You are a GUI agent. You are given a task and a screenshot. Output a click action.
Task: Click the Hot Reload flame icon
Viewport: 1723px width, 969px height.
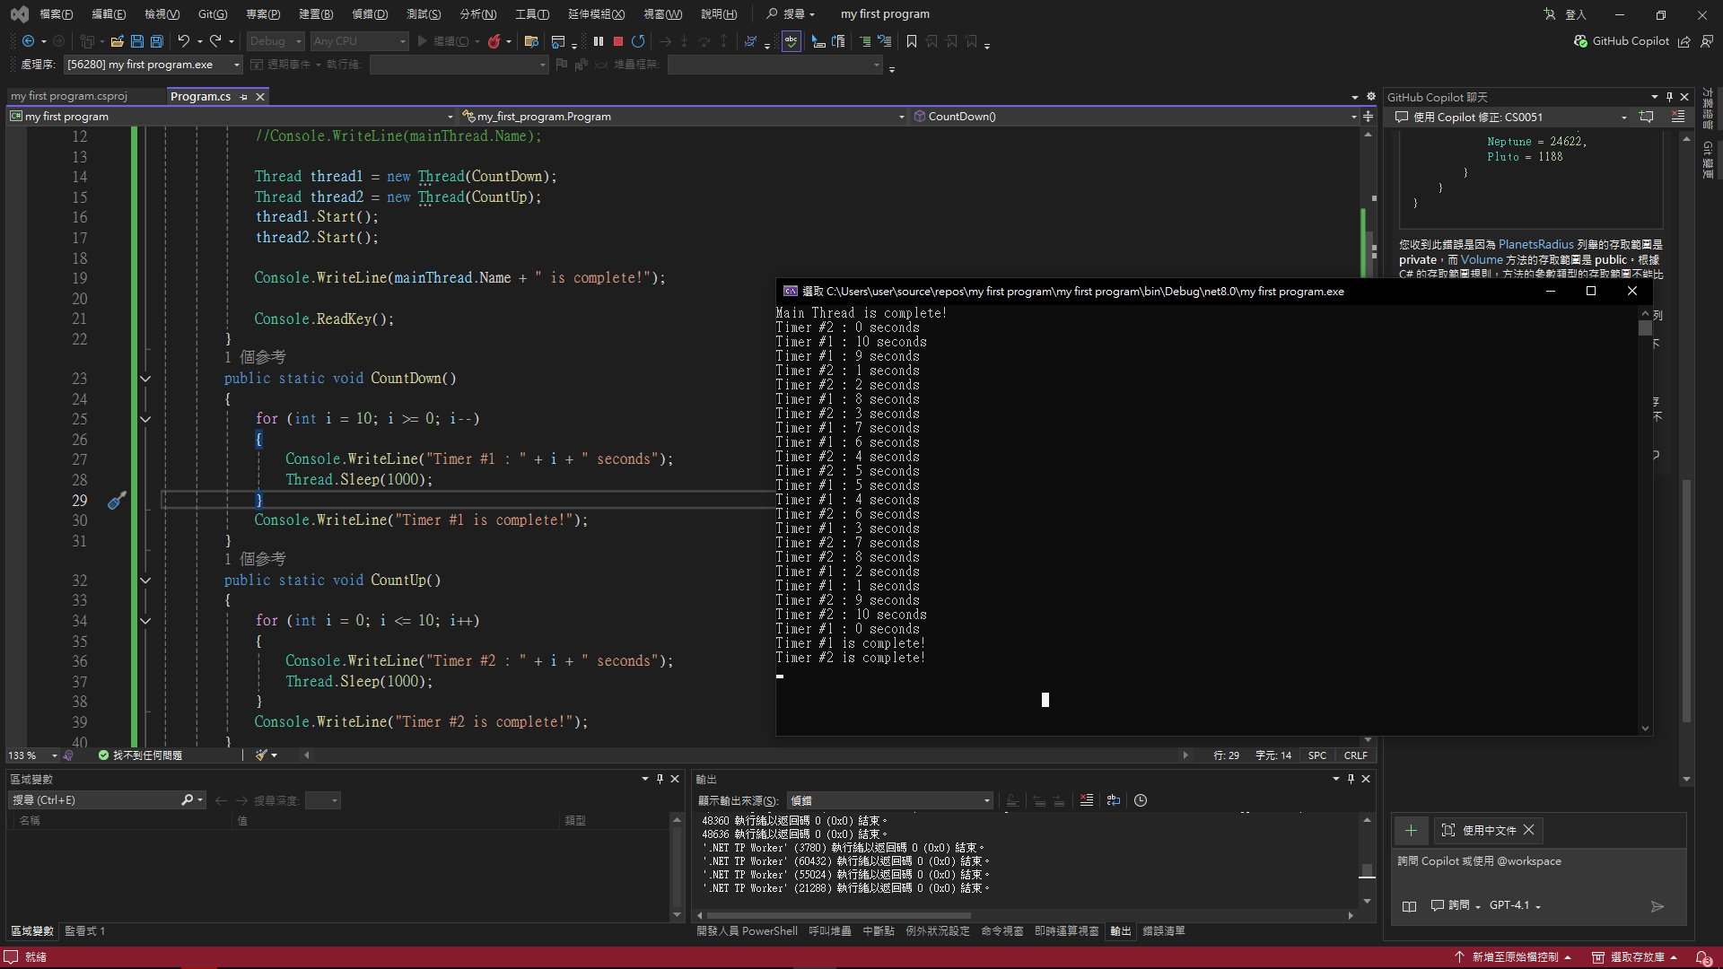[494, 41]
